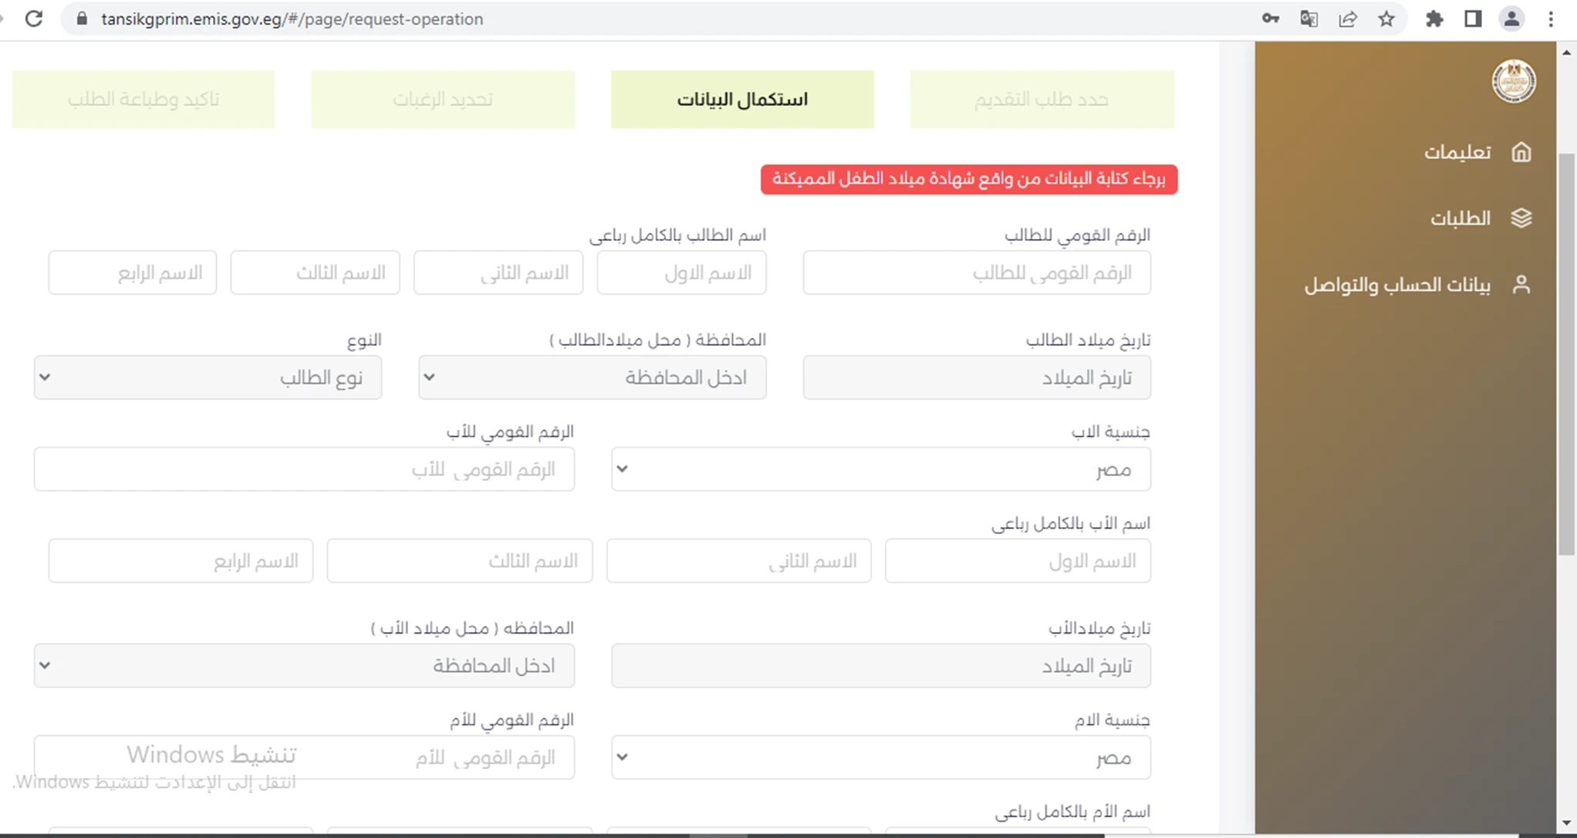Select the استكمال البيانات step tab
1577x838 pixels.
[x=742, y=100]
